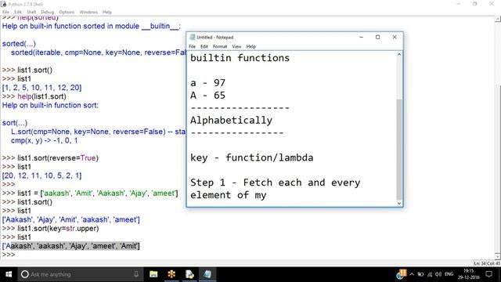Click the highlighted sorted list output line
Image resolution: width=501 pixels, height=282 pixels.
point(71,246)
